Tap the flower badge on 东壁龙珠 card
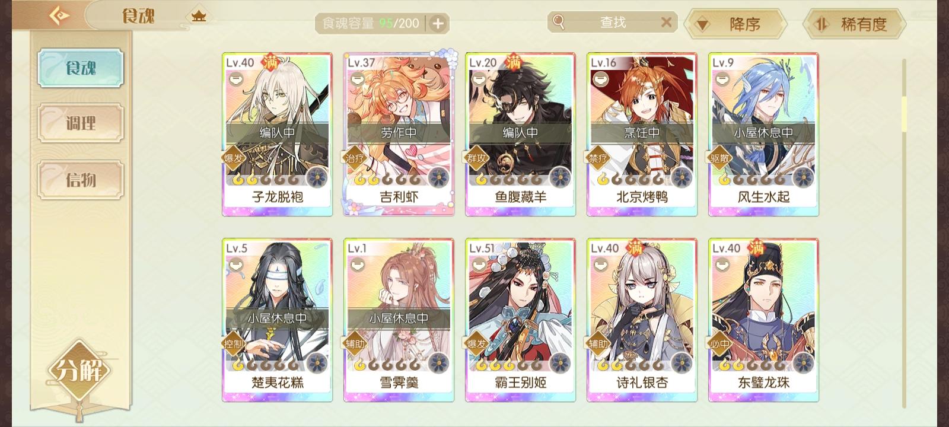The width and height of the screenshot is (949, 427). coord(803,363)
